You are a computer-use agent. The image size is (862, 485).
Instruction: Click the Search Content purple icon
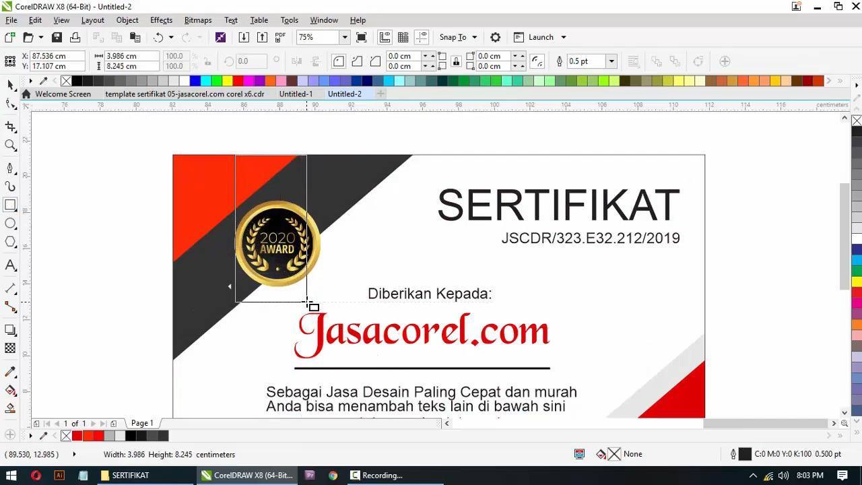(220, 37)
